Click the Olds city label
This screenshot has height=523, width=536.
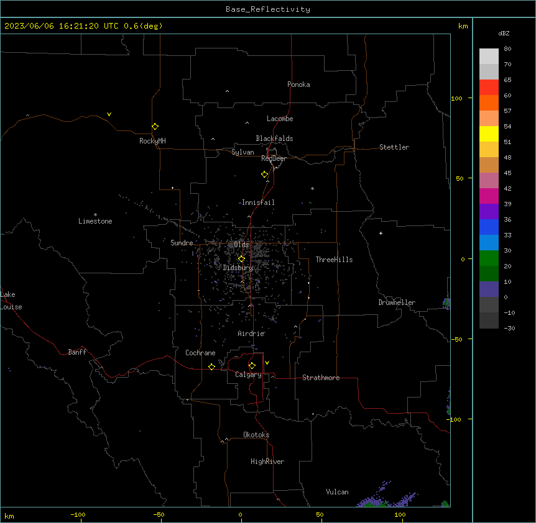point(241,245)
